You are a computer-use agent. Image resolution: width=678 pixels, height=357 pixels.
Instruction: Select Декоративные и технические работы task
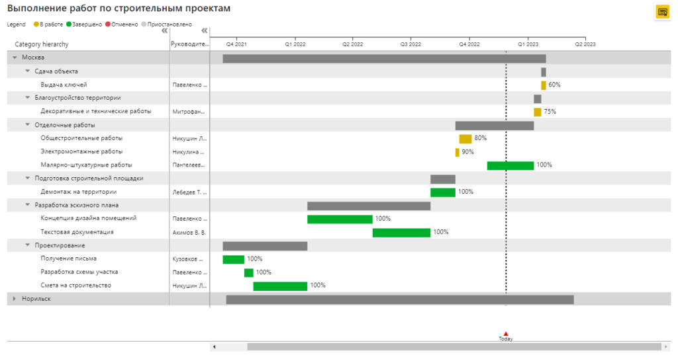point(96,111)
